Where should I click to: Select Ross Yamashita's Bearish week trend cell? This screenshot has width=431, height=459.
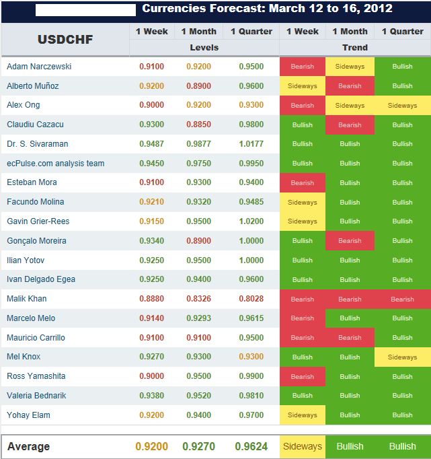tap(303, 376)
